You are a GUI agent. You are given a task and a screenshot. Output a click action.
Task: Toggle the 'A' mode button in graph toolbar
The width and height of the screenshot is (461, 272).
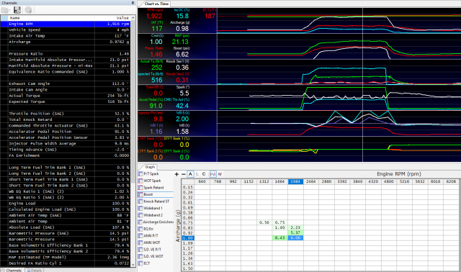[x=190, y=174]
